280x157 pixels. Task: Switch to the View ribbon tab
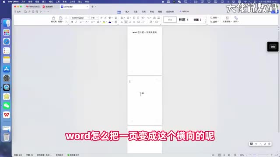pyautogui.click(x=160, y=12)
